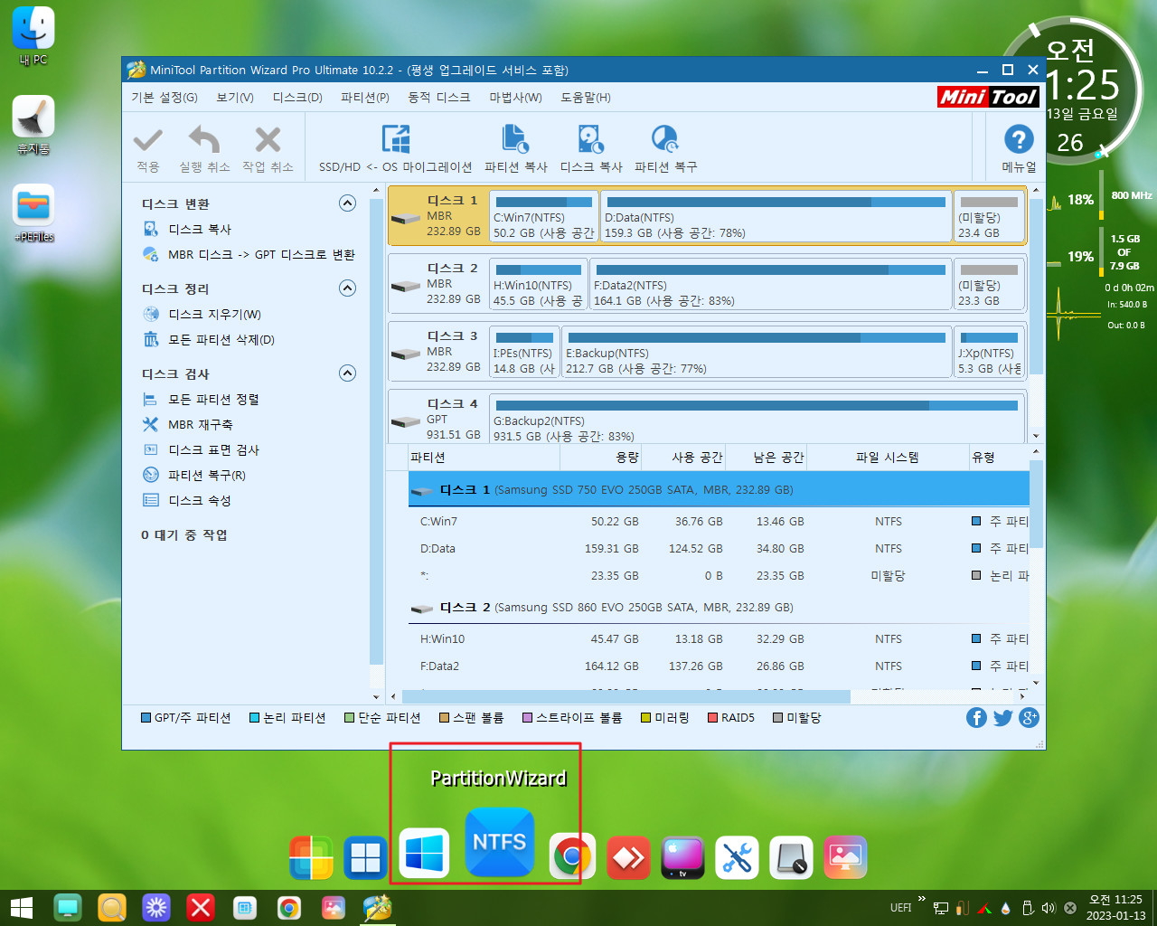
Task: Click 파티션 복구(R) in the sidebar
Action: [x=207, y=475]
